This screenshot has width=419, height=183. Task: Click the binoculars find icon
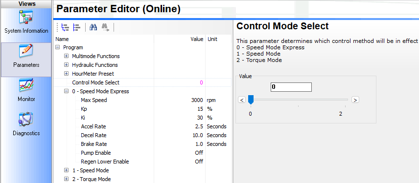93,27
